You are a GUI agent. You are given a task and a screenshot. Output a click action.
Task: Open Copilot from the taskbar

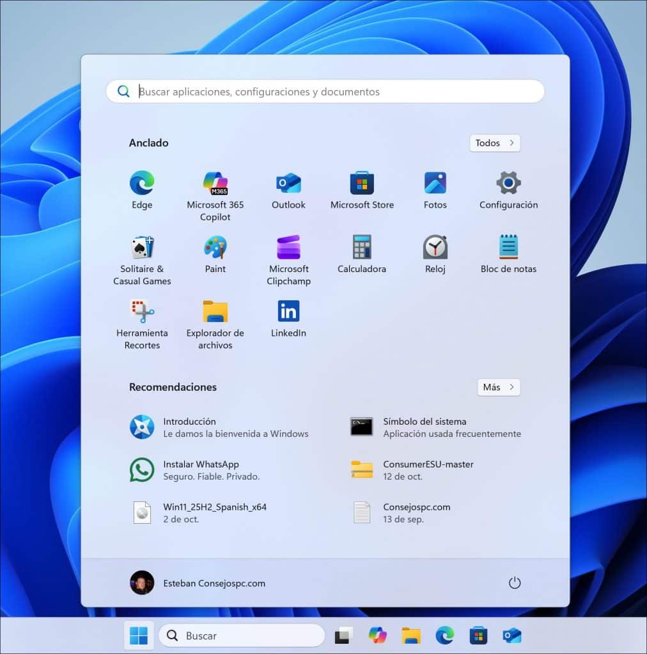pyautogui.click(x=377, y=635)
